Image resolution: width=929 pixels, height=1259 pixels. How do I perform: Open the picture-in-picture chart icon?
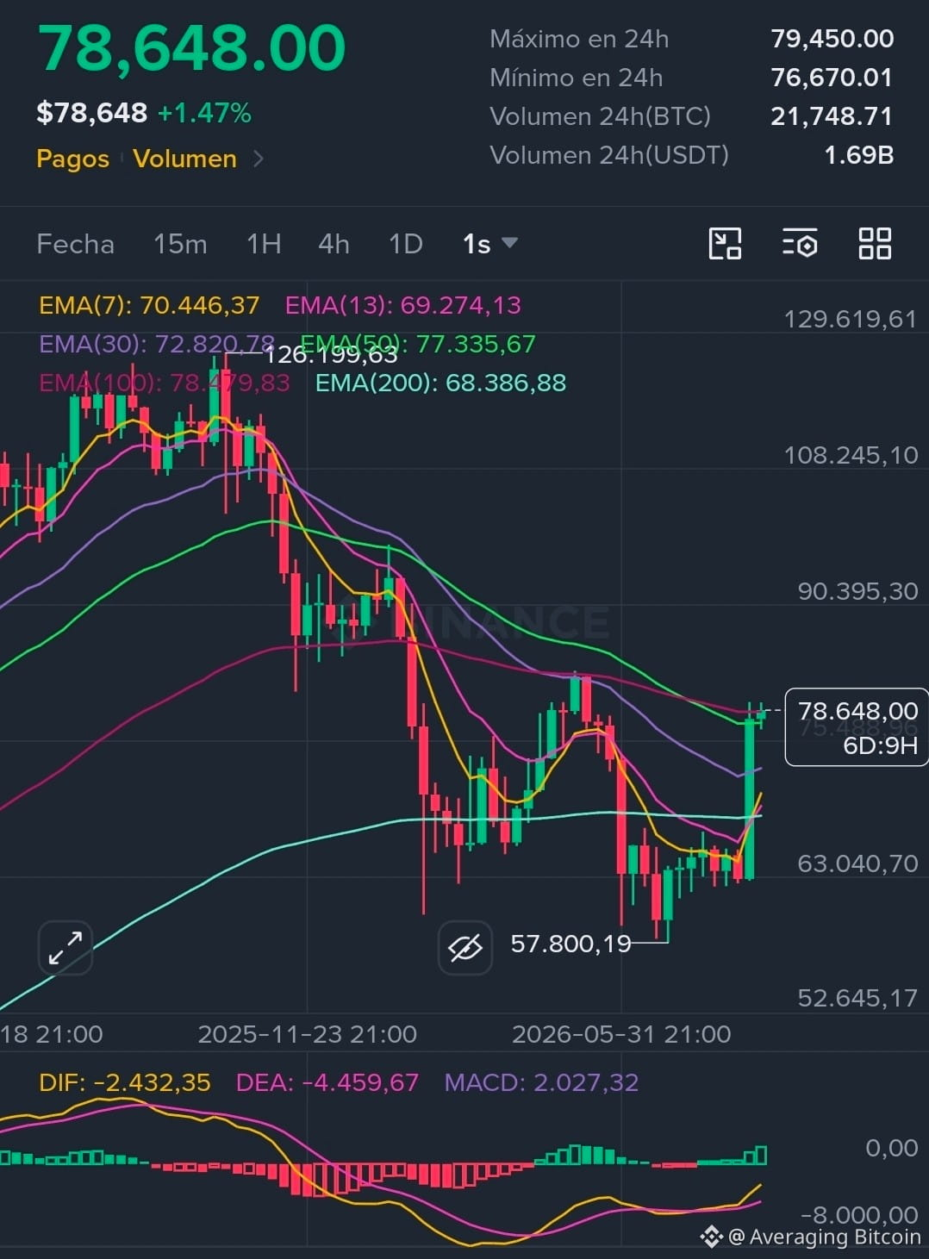point(725,244)
